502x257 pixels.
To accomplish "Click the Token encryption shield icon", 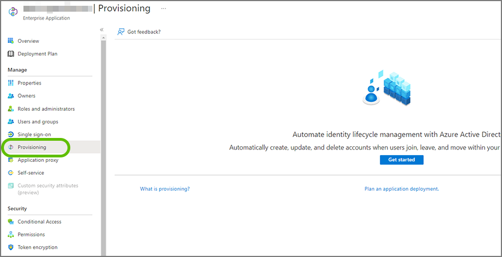I will [11, 247].
